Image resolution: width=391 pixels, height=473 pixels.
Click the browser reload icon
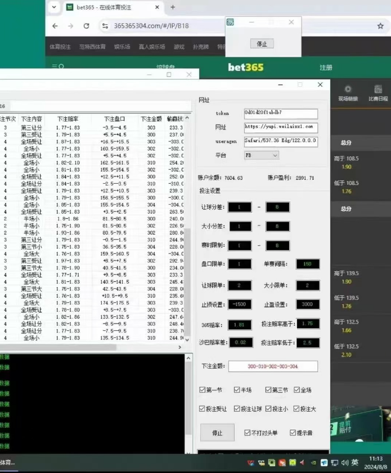86,26
